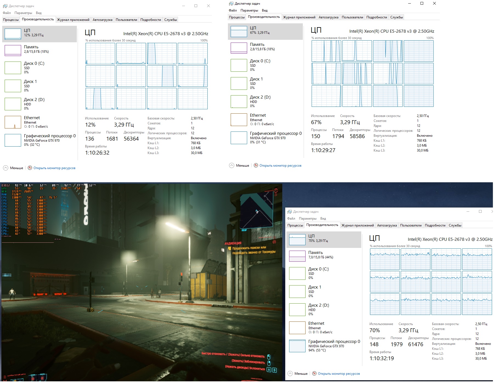The image size is (494, 386).
Task: Select Службы tab in 70% CPU window
Action: (455, 225)
